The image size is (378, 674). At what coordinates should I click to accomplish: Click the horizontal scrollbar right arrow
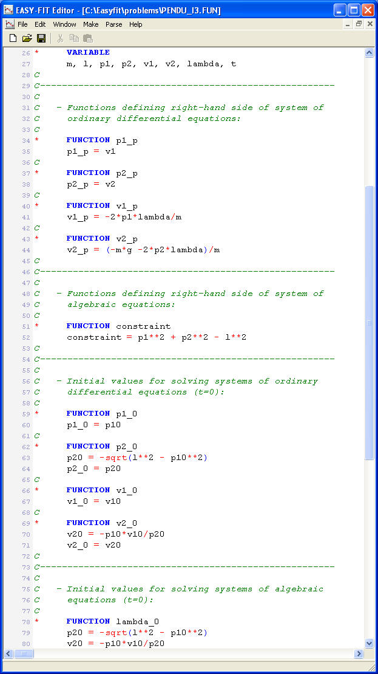pyautogui.click(x=359, y=653)
